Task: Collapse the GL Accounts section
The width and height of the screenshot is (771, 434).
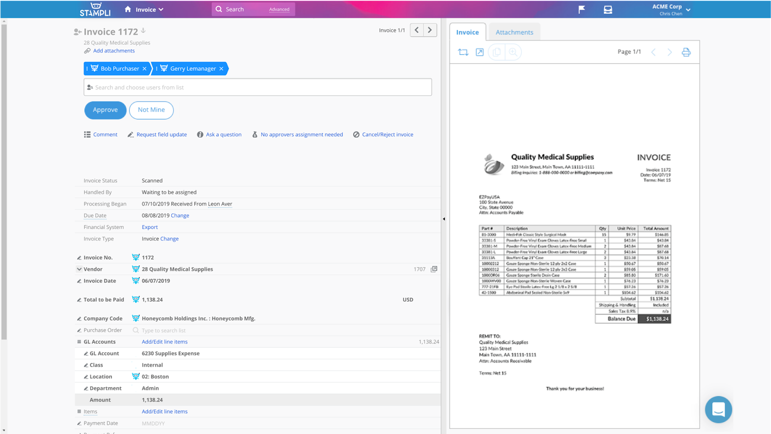Action: [x=79, y=342]
